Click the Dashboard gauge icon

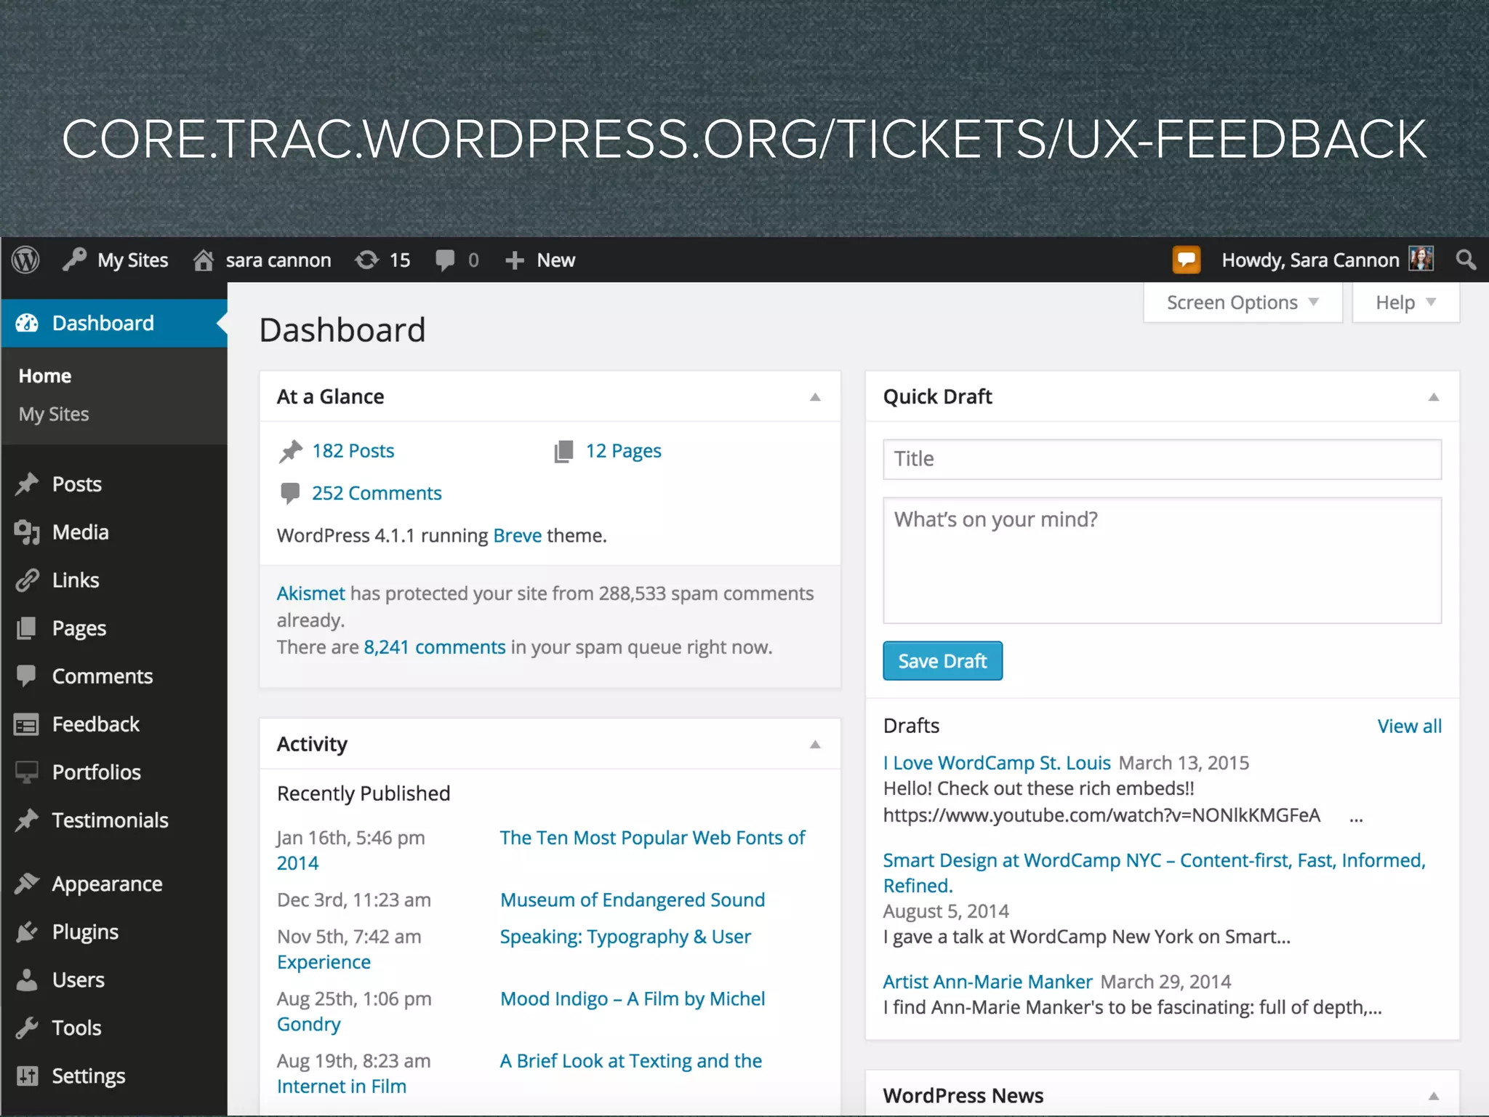click(x=28, y=323)
